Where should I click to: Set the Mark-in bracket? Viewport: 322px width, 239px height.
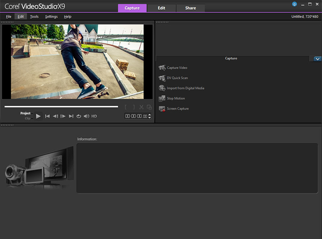126,107
